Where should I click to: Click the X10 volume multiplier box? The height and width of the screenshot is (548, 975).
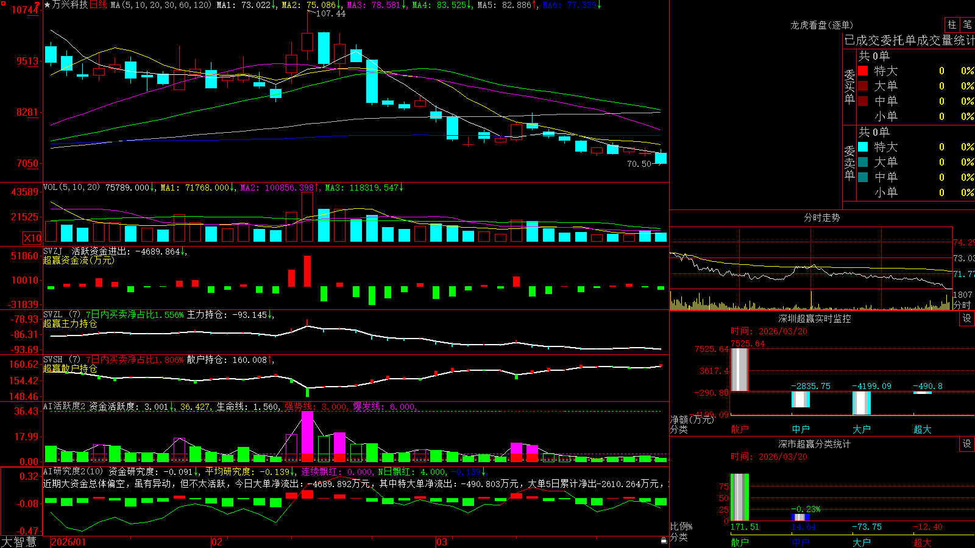32,238
